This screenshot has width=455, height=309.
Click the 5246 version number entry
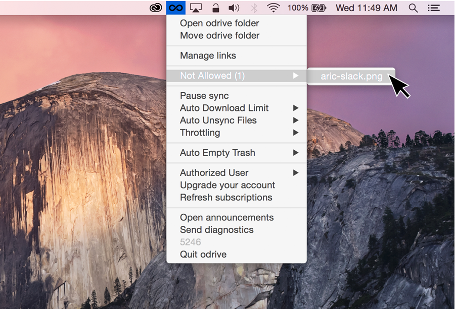(x=237, y=242)
